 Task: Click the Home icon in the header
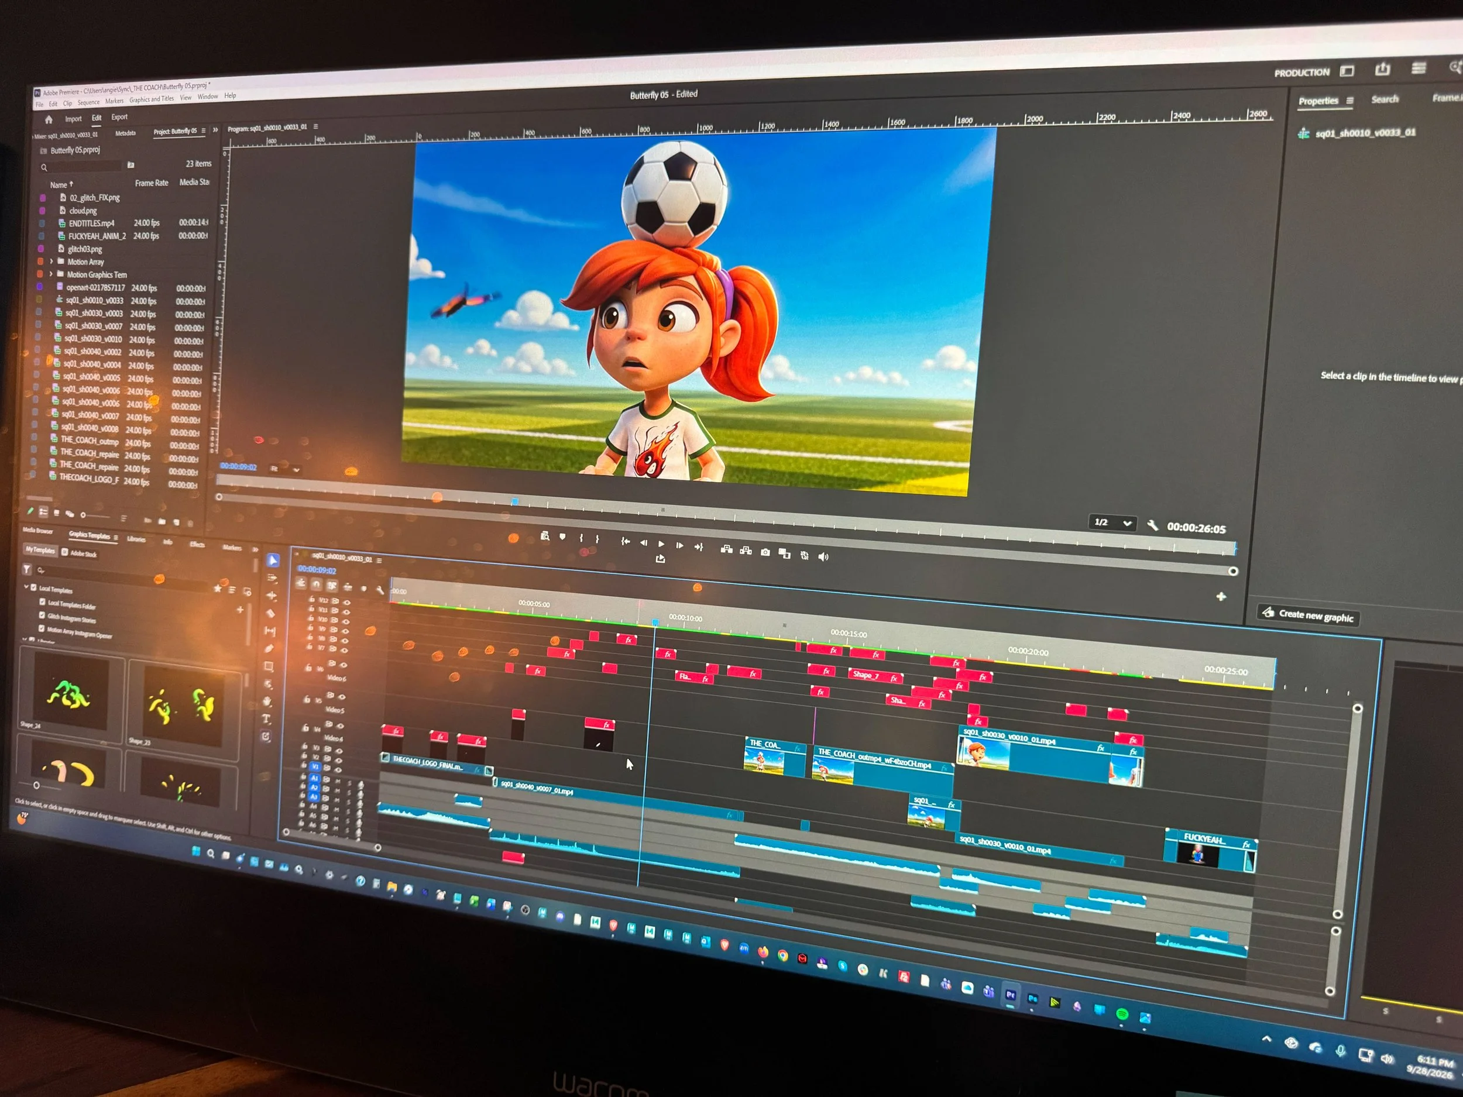pos(49,120)
